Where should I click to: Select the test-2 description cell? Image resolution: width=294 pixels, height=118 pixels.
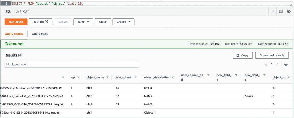(148, 104)
